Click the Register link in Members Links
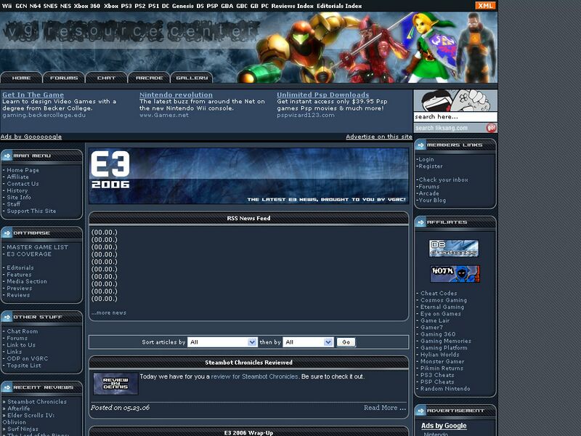Image resolution: width=581 pixels, height=436 pixels. 431,166
